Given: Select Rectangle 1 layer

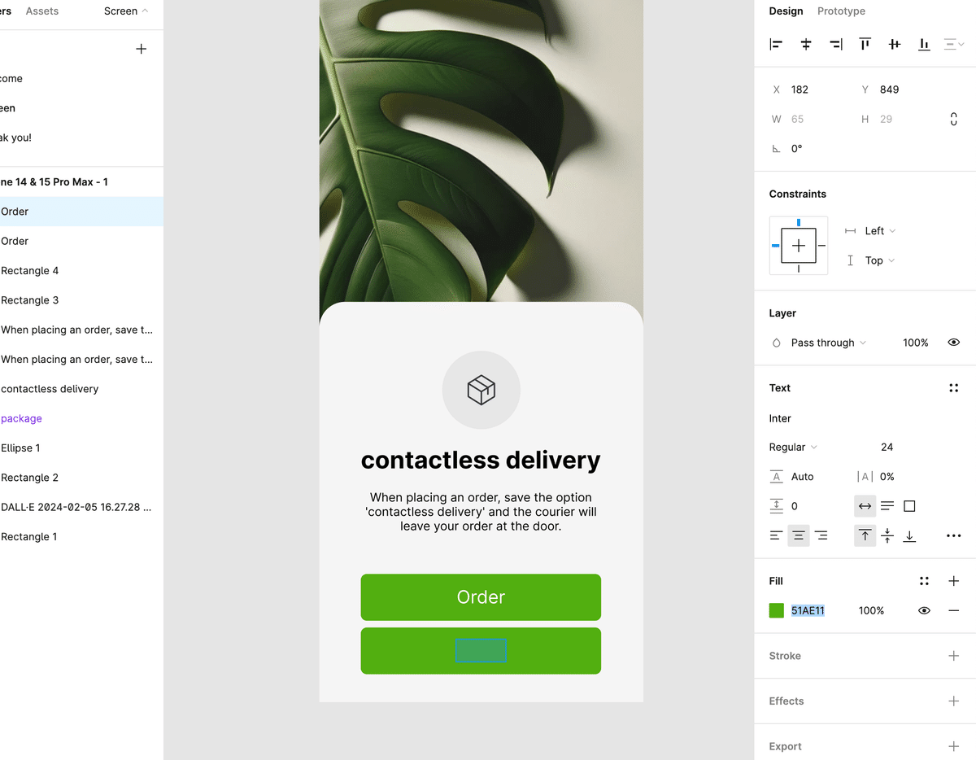Looking at the screenshot, I should (81, 537).
